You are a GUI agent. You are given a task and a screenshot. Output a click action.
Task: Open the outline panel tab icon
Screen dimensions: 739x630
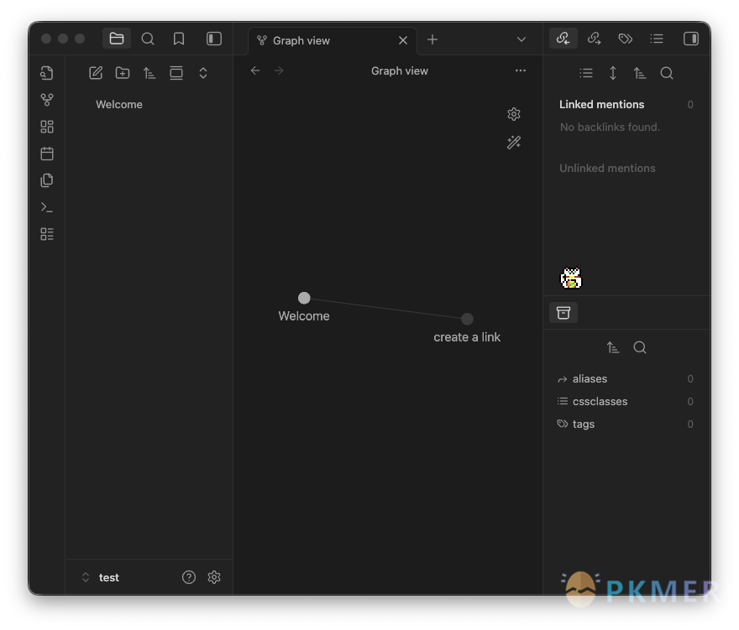point(657,38)
